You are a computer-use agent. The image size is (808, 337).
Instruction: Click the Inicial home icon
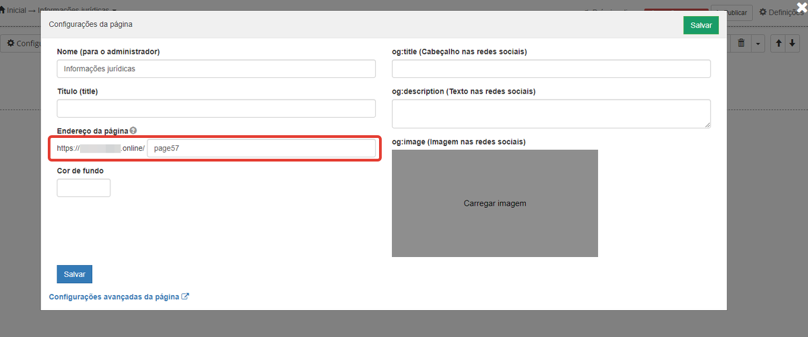coord(3,11)
